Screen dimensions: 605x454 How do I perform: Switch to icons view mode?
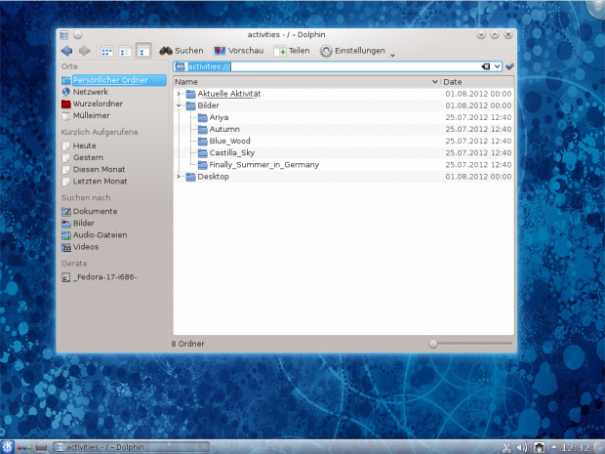tap(107, 51)
